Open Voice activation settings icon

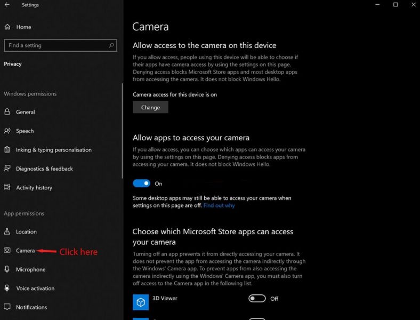7,289
